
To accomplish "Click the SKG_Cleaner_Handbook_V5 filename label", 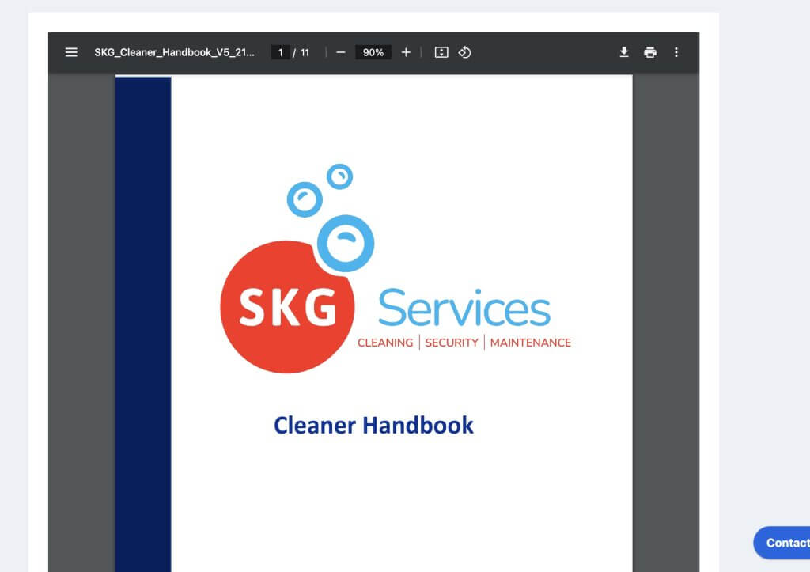I will pos(175,52).
